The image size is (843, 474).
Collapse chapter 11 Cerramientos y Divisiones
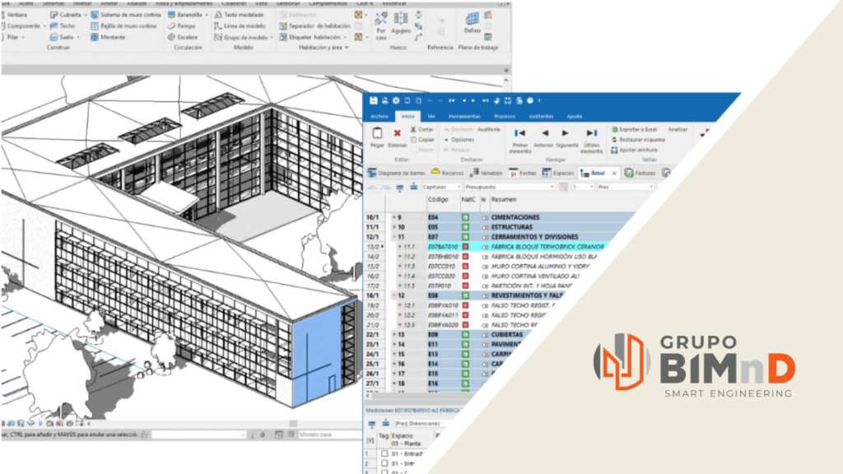[394, 237]
